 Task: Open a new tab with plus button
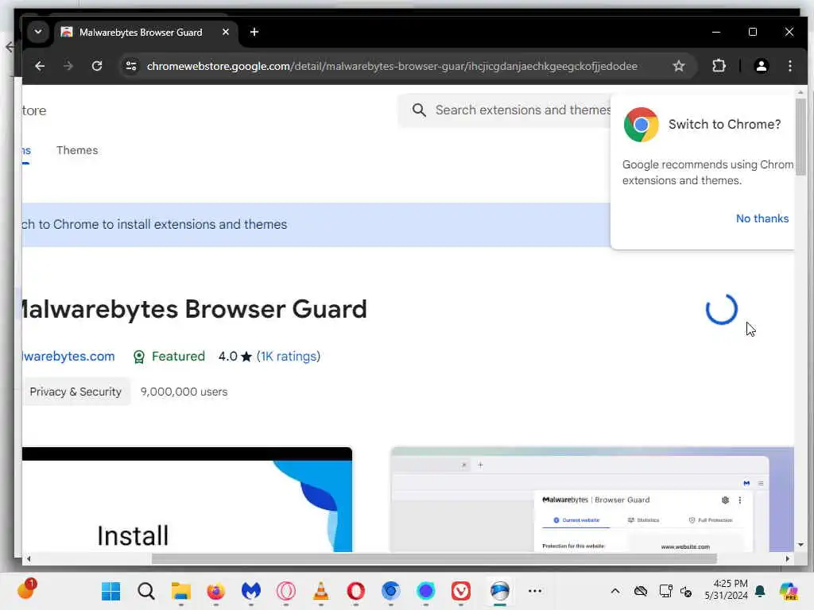tap(254, 32)
